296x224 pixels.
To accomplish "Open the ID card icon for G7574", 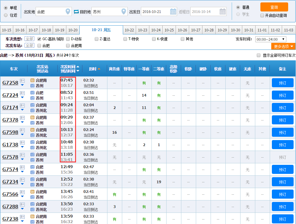I will click(x=22, y=168).
